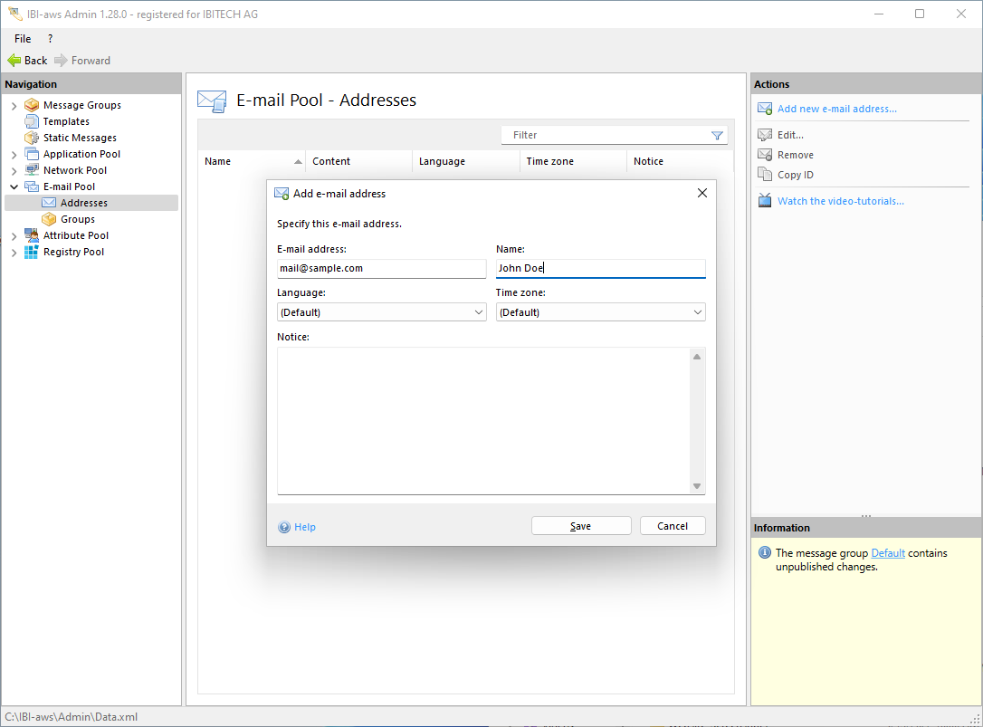Collapse the E-mail Pool tree node
983x727 pixels.
click(14, 187)
